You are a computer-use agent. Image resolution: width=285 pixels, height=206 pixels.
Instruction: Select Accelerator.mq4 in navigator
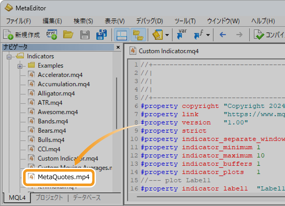tap(60, 75)
